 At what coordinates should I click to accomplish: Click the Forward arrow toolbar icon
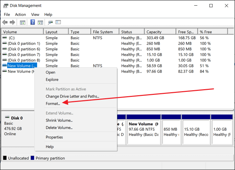12,22
